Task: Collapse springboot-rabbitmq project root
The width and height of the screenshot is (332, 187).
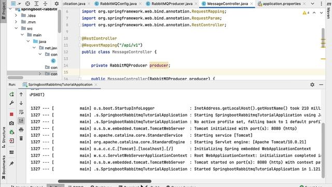Action: point(10,9)
